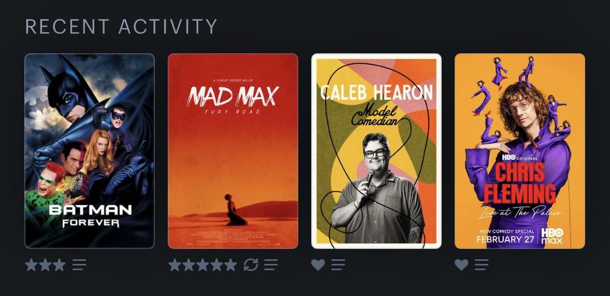Click the review icon under Chris Fleming
Viewport: 610px width, 296px height.
coord(481,265)
